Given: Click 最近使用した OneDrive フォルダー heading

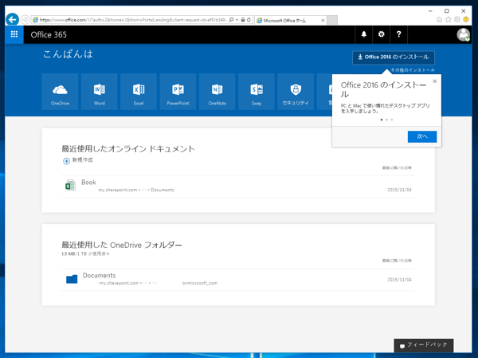Looking at the screenshot, I should click(x=122, y=245).
